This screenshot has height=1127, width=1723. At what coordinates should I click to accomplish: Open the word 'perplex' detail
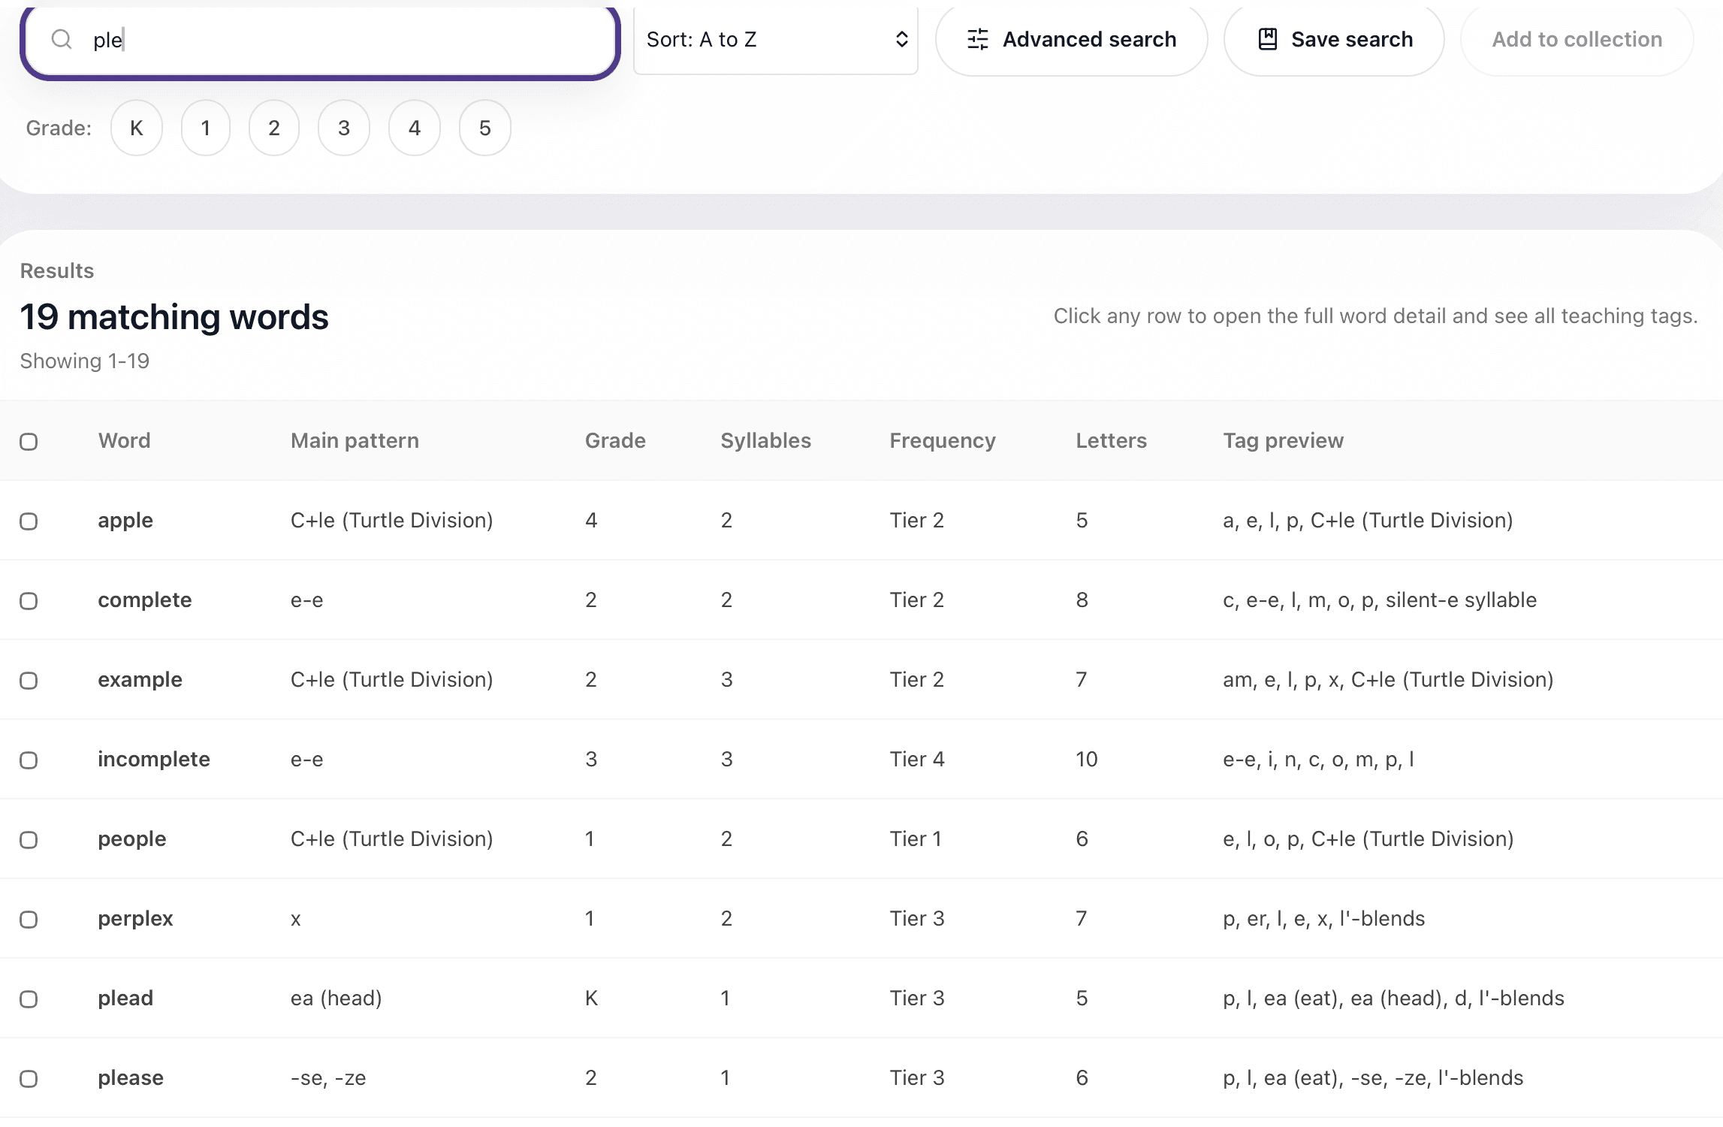click(135, 918)
